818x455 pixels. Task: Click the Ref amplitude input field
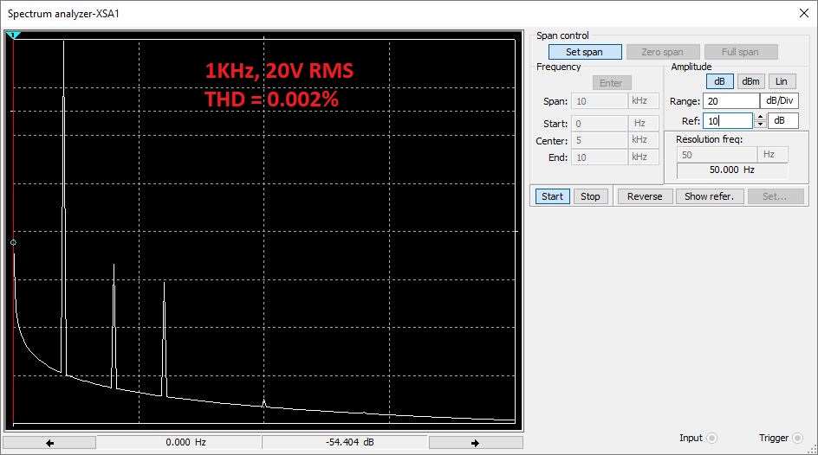coord(728,121)
